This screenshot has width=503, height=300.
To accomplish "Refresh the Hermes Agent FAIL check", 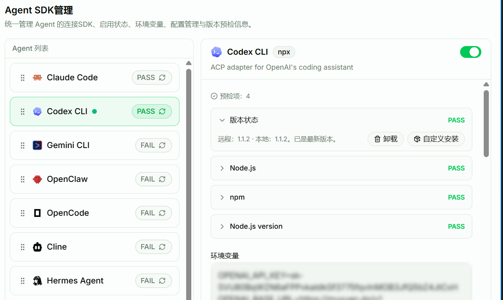I will [162, 281].
